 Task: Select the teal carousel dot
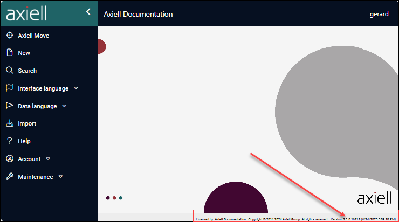click(120, 198)
